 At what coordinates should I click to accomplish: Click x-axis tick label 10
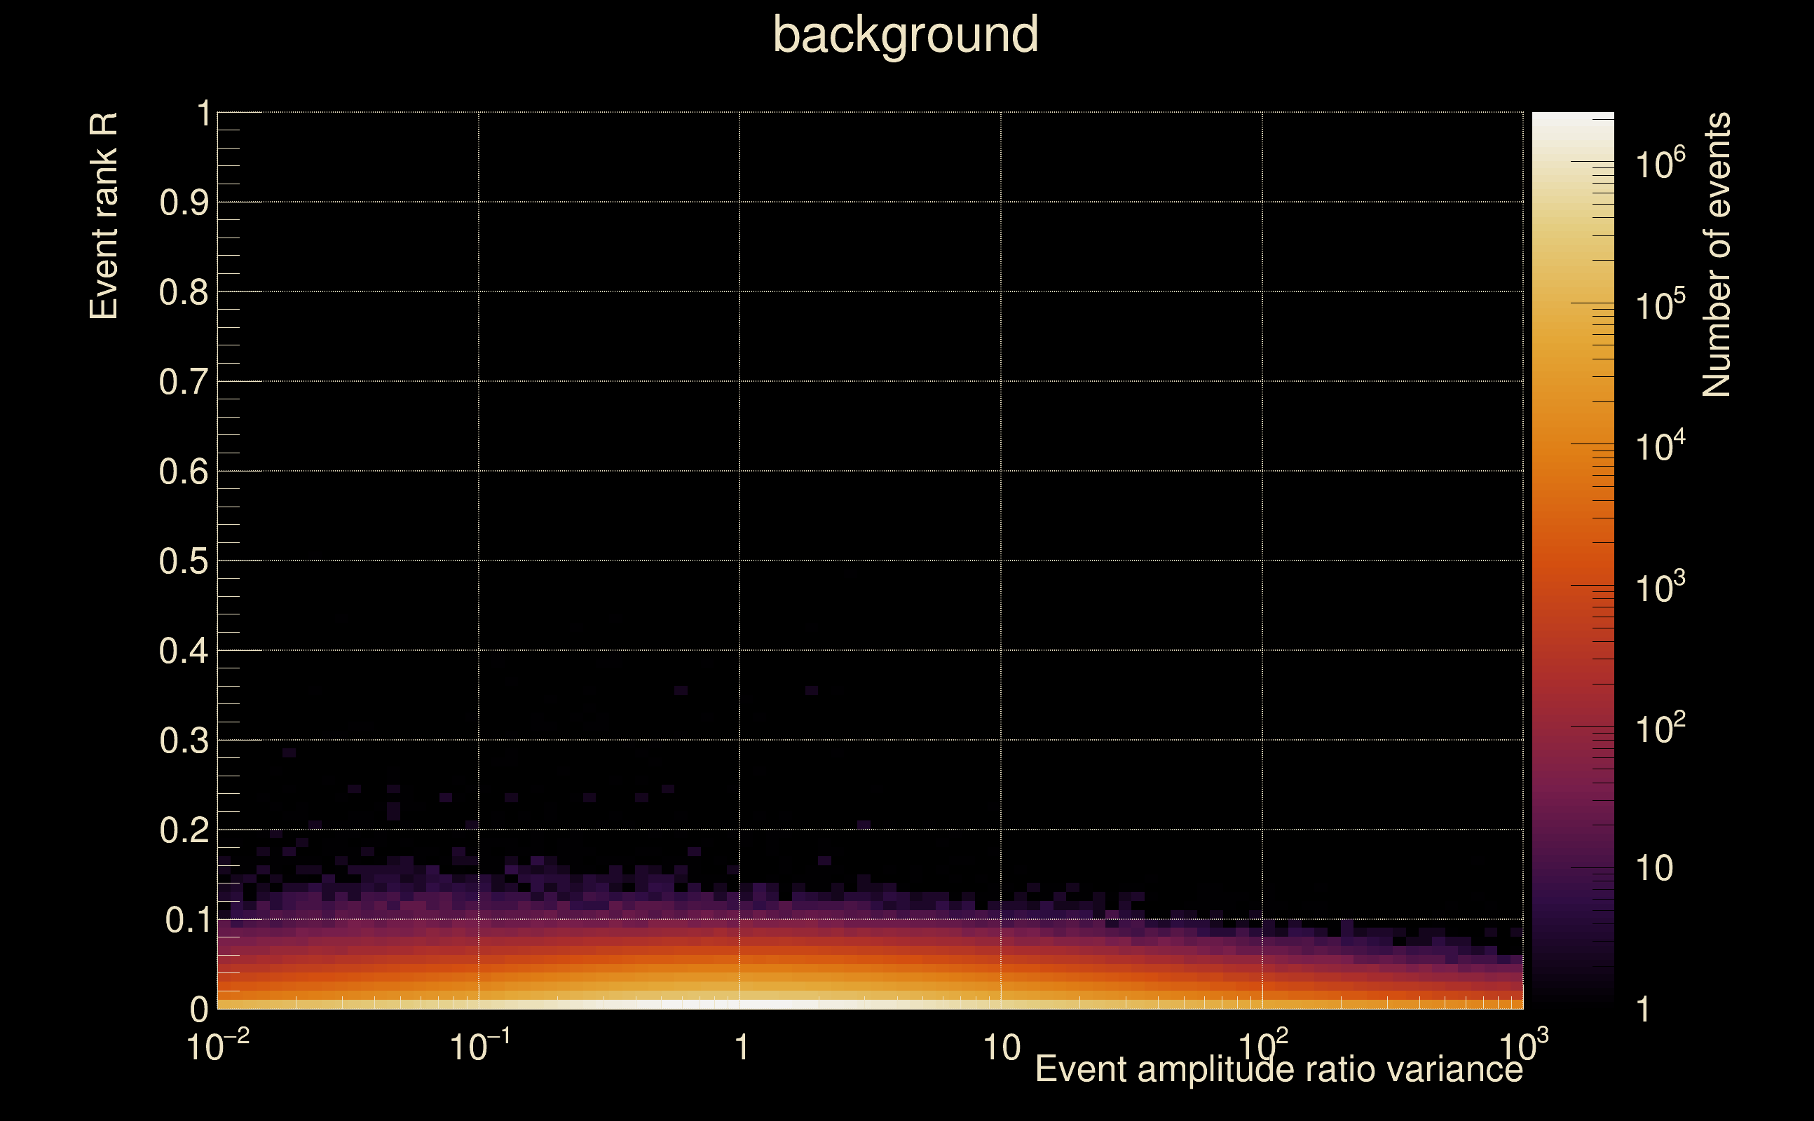click(x=1001, y=1048)
